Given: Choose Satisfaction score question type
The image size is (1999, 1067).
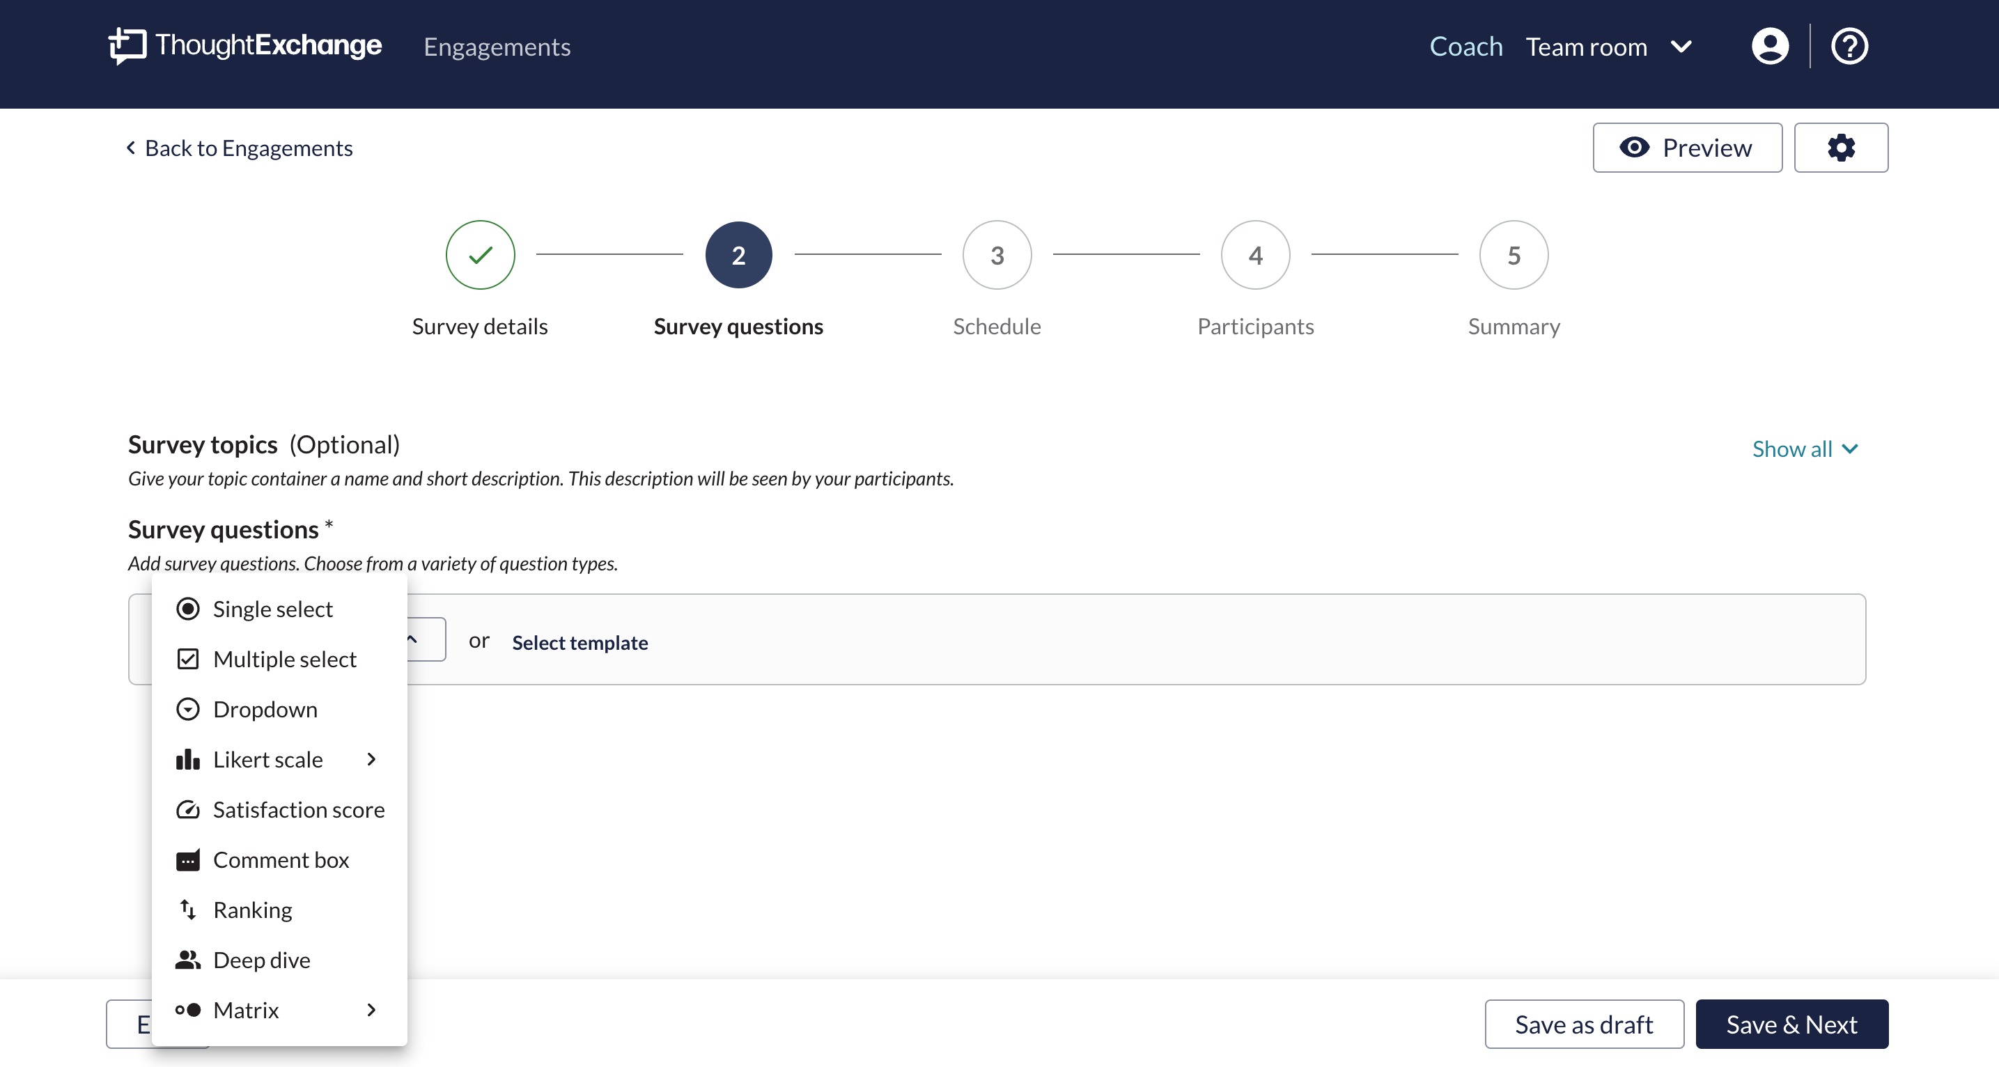Looking at the screenshot, I should tap(279, 809).
